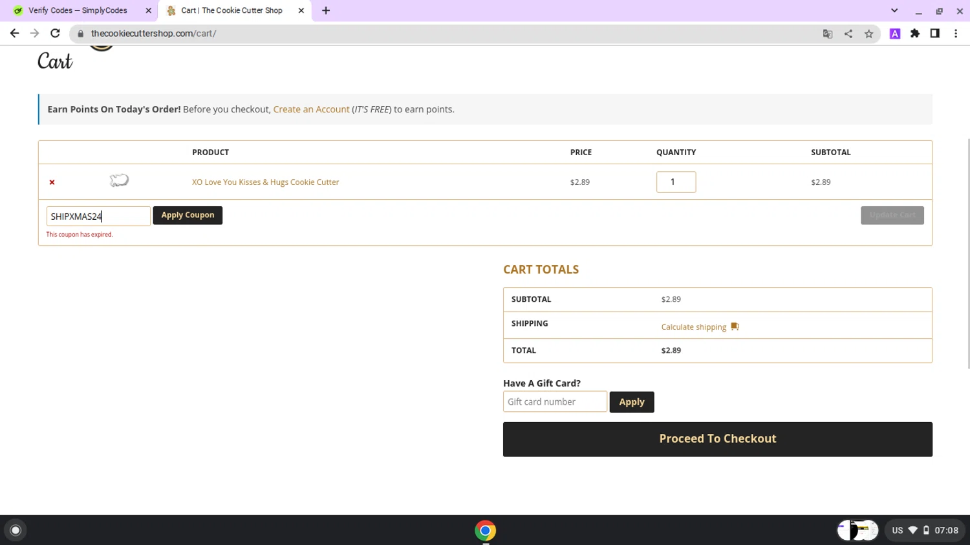Viewport: 970px width, 545px height.
Task: Expand the tab search dropdown arrow
Action: [x=894, y=10]
